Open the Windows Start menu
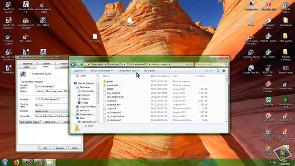The image size is (295, 166). pos(5,162)
